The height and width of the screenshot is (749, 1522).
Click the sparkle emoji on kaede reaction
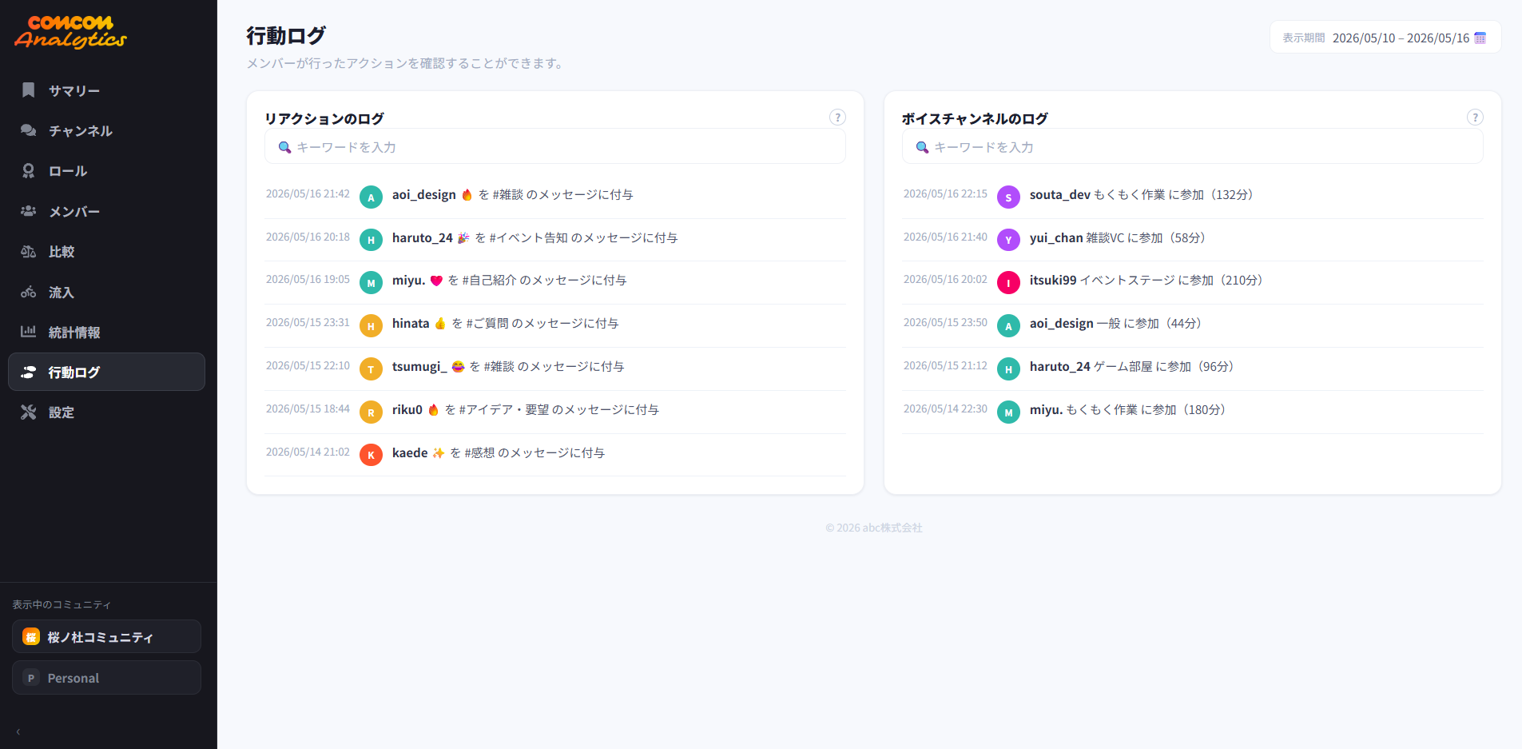pos(439,453)
